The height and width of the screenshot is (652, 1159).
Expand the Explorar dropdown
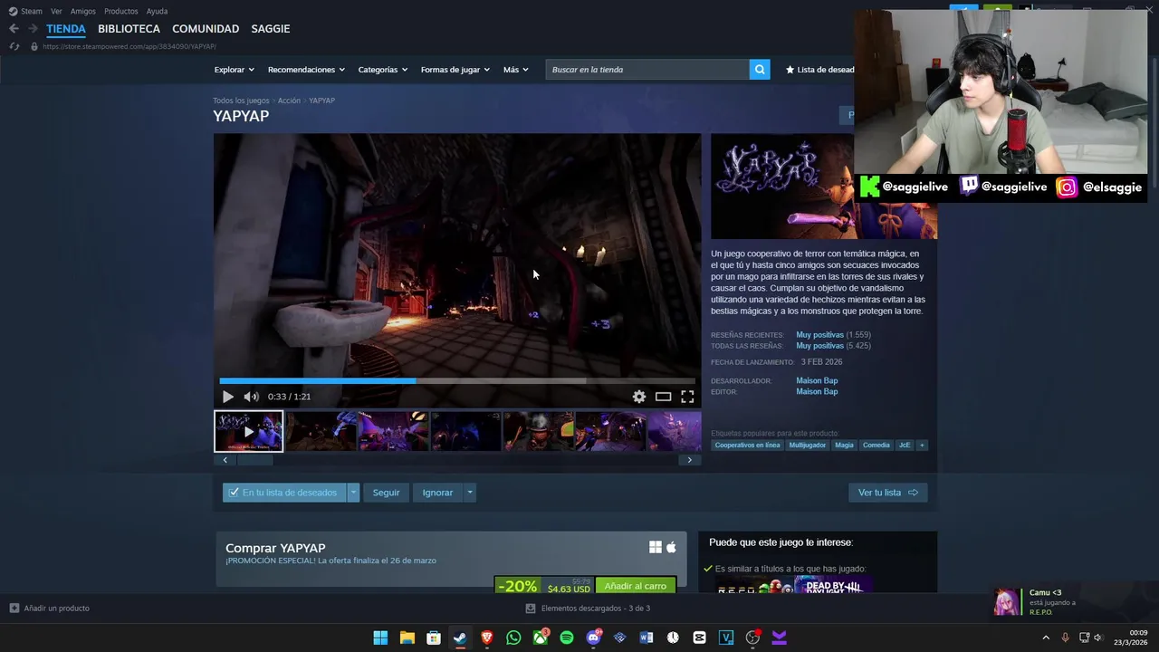pos(235,70)
